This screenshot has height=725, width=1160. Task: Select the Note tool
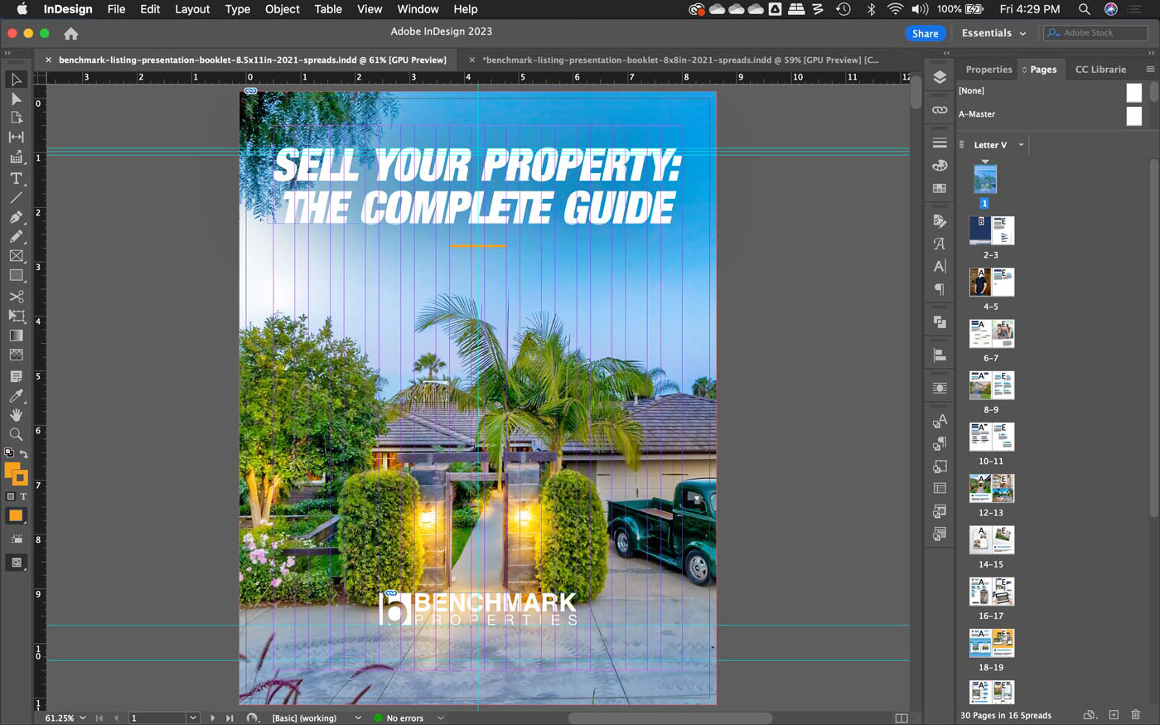click(16, 376)
